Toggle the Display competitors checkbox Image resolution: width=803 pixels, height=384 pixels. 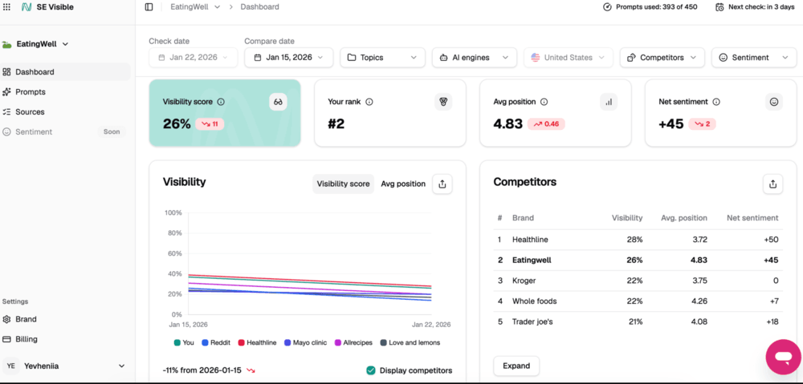coord(371,370)
